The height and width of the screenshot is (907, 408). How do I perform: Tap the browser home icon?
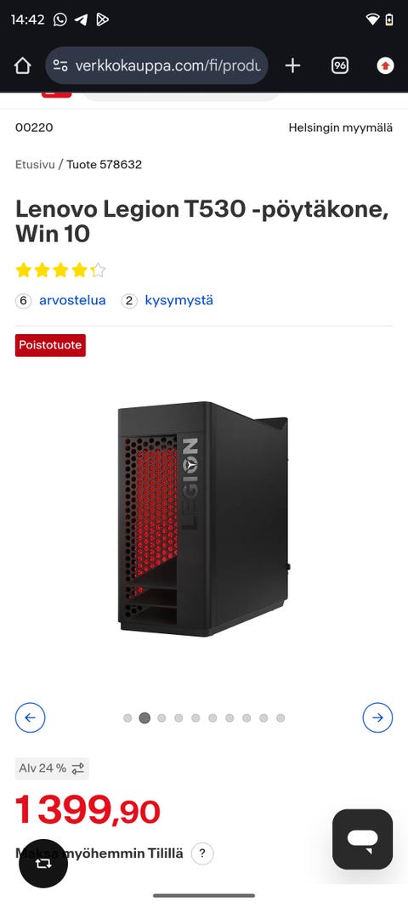[x=22, y=66]
